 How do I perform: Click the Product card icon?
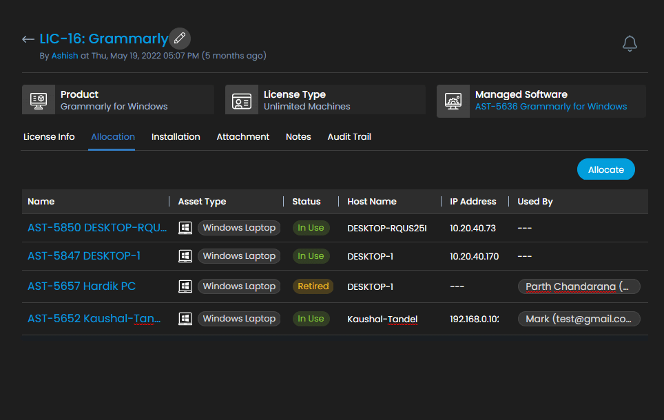coord(39,101)
